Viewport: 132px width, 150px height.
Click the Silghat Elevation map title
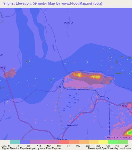tap(53, 4)
